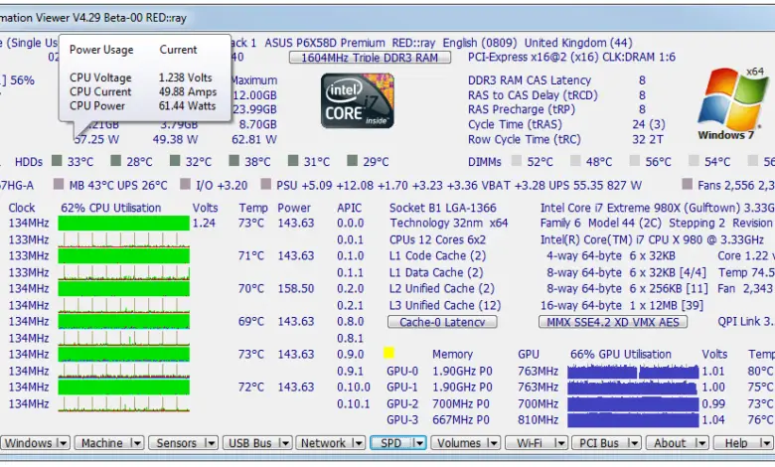Click the GPU-1 row label
Image resolution: width=775 pixels, height=467 pixels.
(x=402, y=387)
